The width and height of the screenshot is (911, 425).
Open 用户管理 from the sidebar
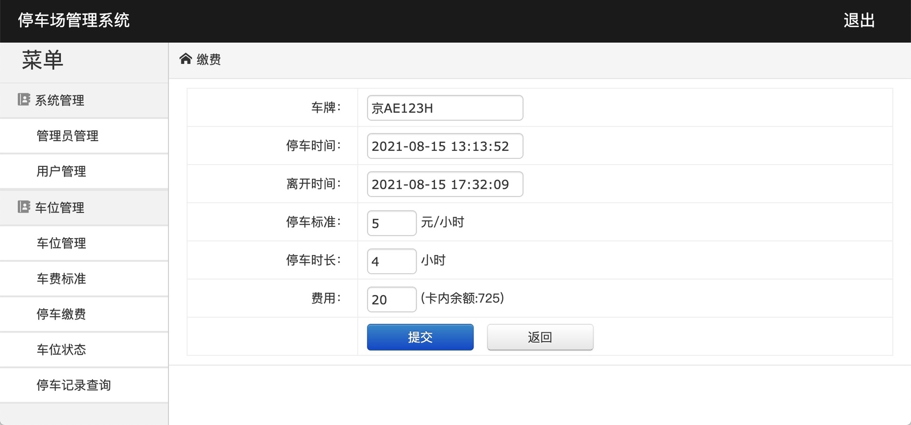(x=61, y=172)
